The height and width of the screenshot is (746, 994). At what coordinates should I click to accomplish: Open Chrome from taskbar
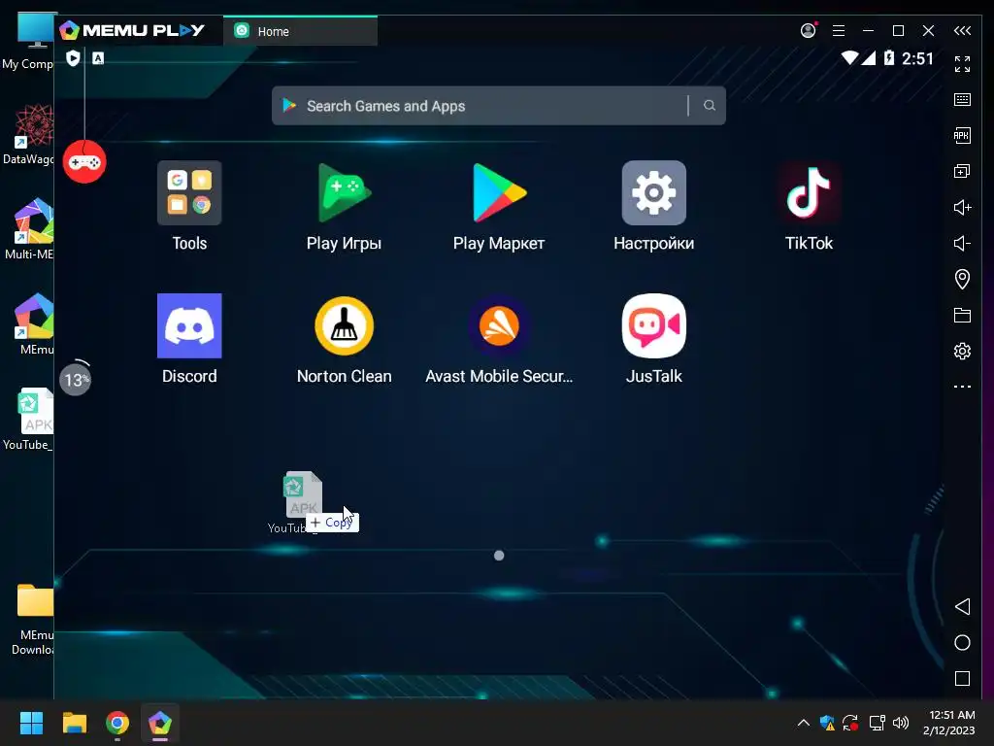click(117, 723)
